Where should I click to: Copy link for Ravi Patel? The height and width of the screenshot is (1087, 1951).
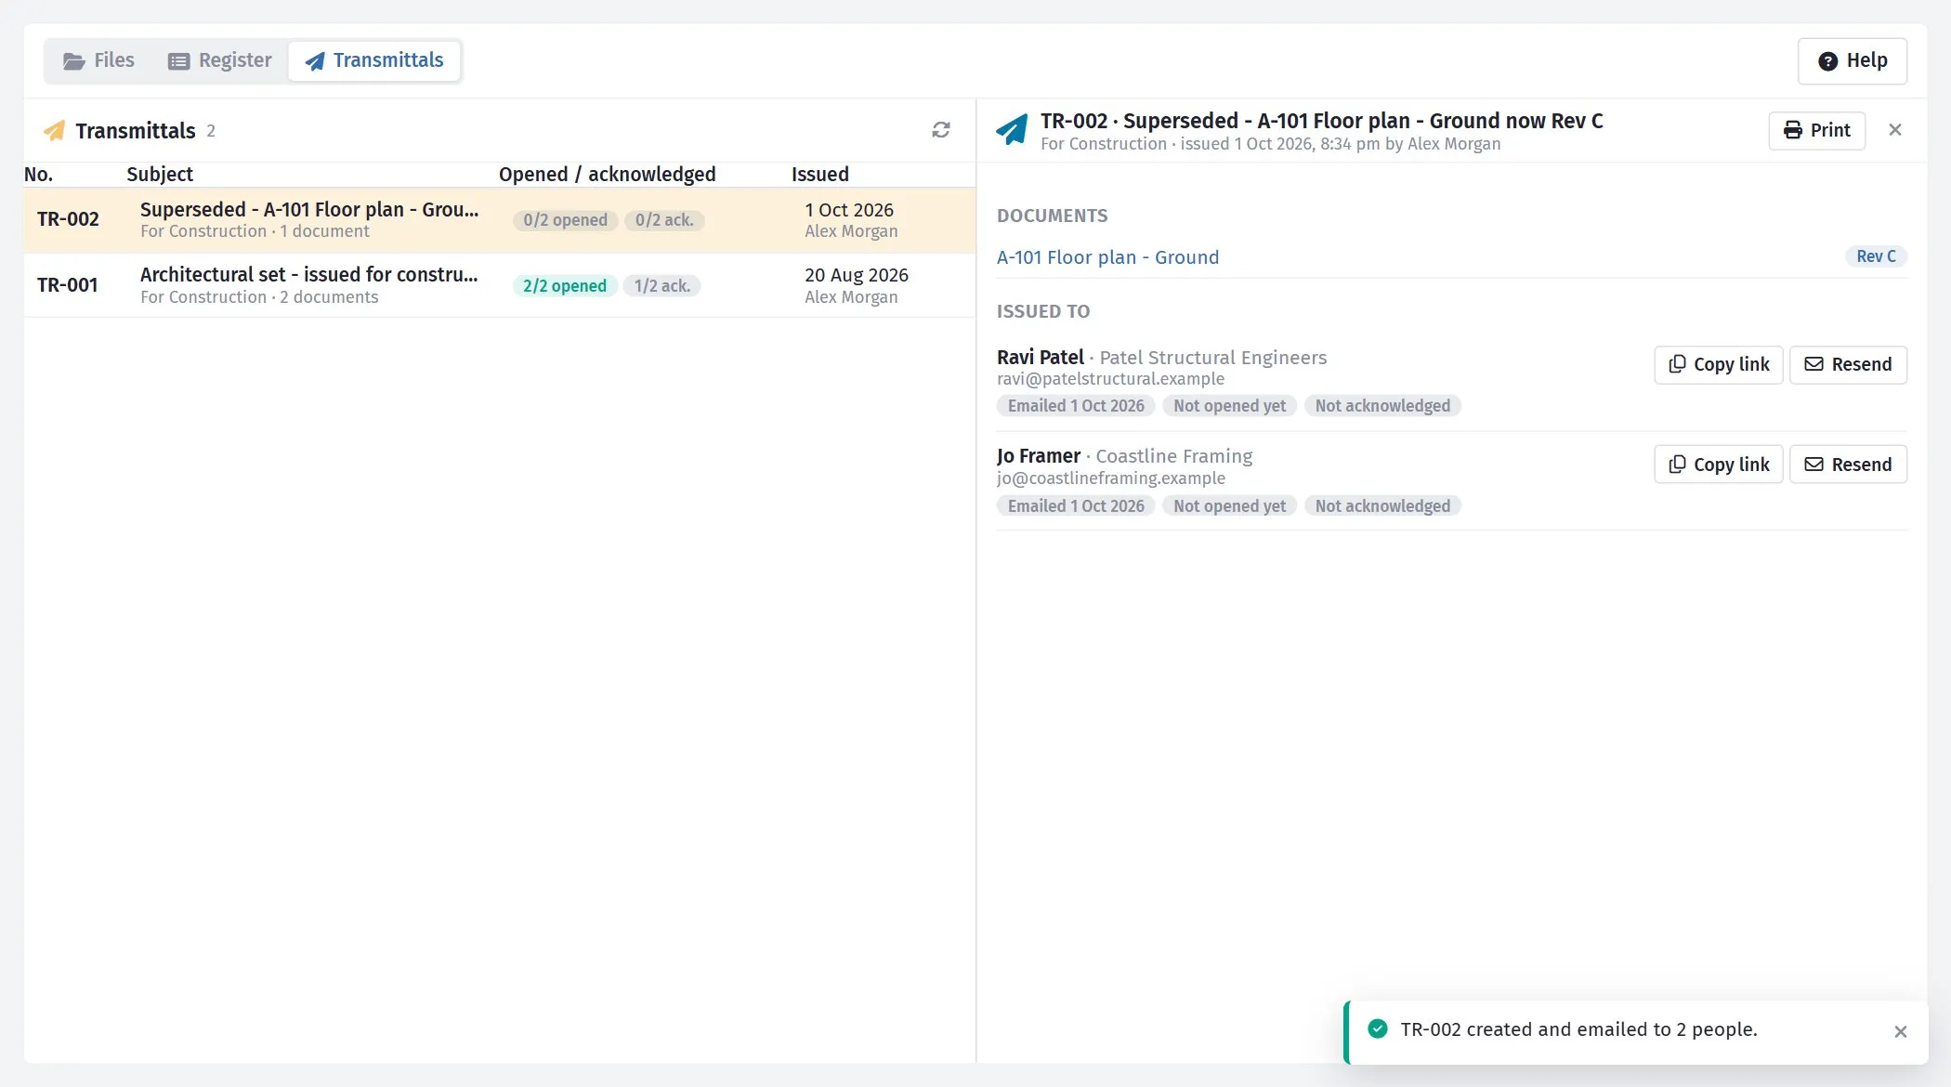coord(1718,364)
